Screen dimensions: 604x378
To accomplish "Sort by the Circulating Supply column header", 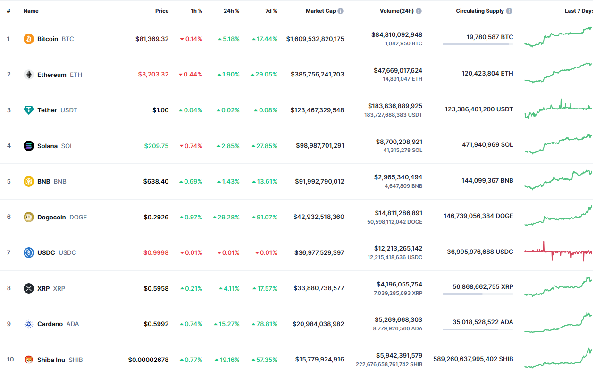I will [x=480, y=11].
